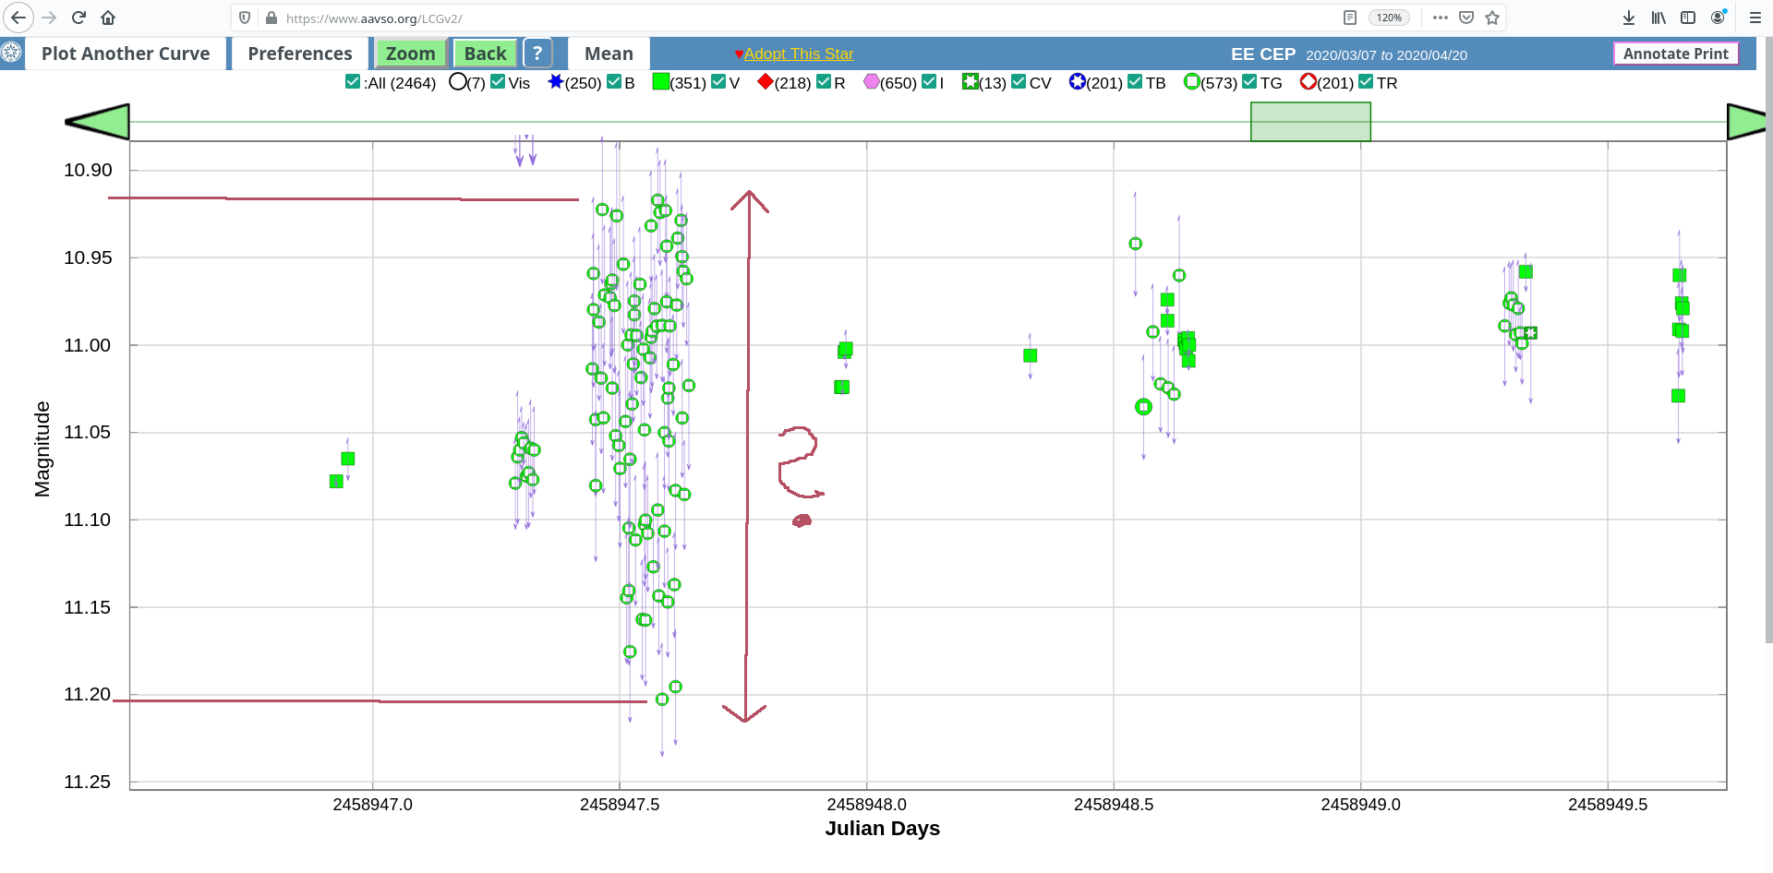Image resolution: width=1773 pixels, height=873 pixels.
Task: Bookmark this page with the star icon
Action: [1492, 18]
